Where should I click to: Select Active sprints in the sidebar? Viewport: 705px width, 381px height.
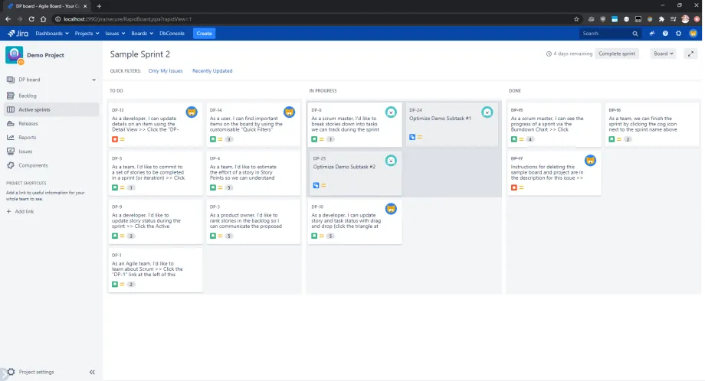(x=51, y=109)
